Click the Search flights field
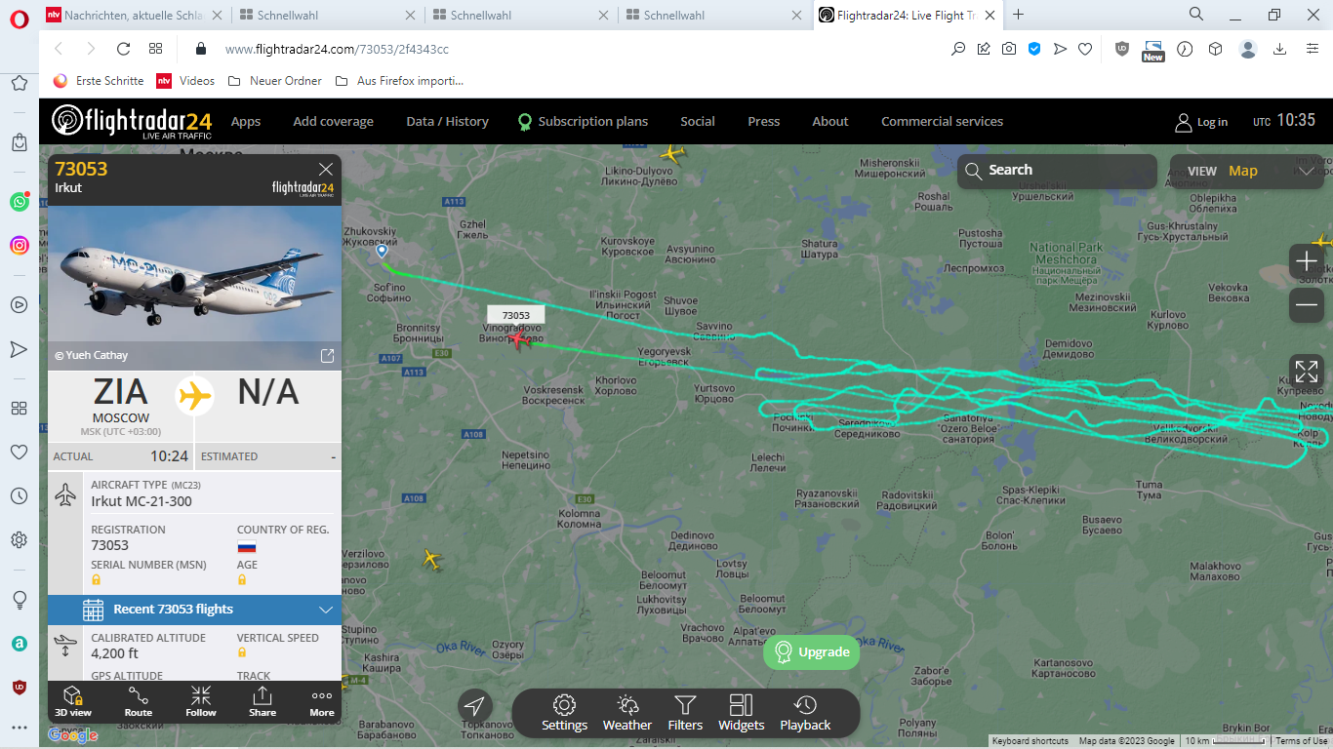Screen dimensions: 1333x749 click(1057, 171)
